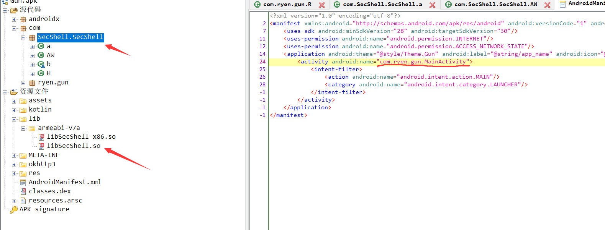Viewport: 605px width, 230px height.
Task: Select the SecShell.SecShell package icon
Action: coord(32,37)
